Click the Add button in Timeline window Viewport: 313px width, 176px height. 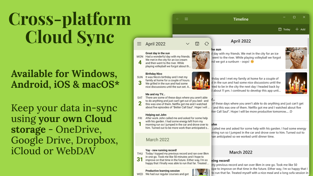pyautogui.click(x=300, y=29)
